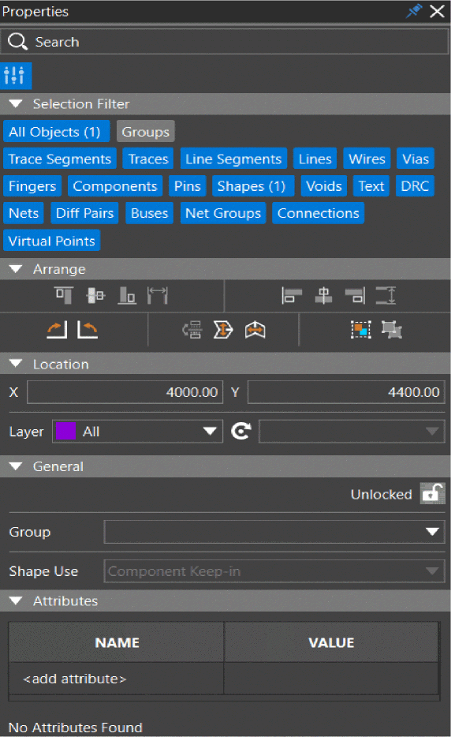The width and height of the screenshot is (451, 737).
Task: Click the group selected objects icon
Action: [x=361, y=330]
